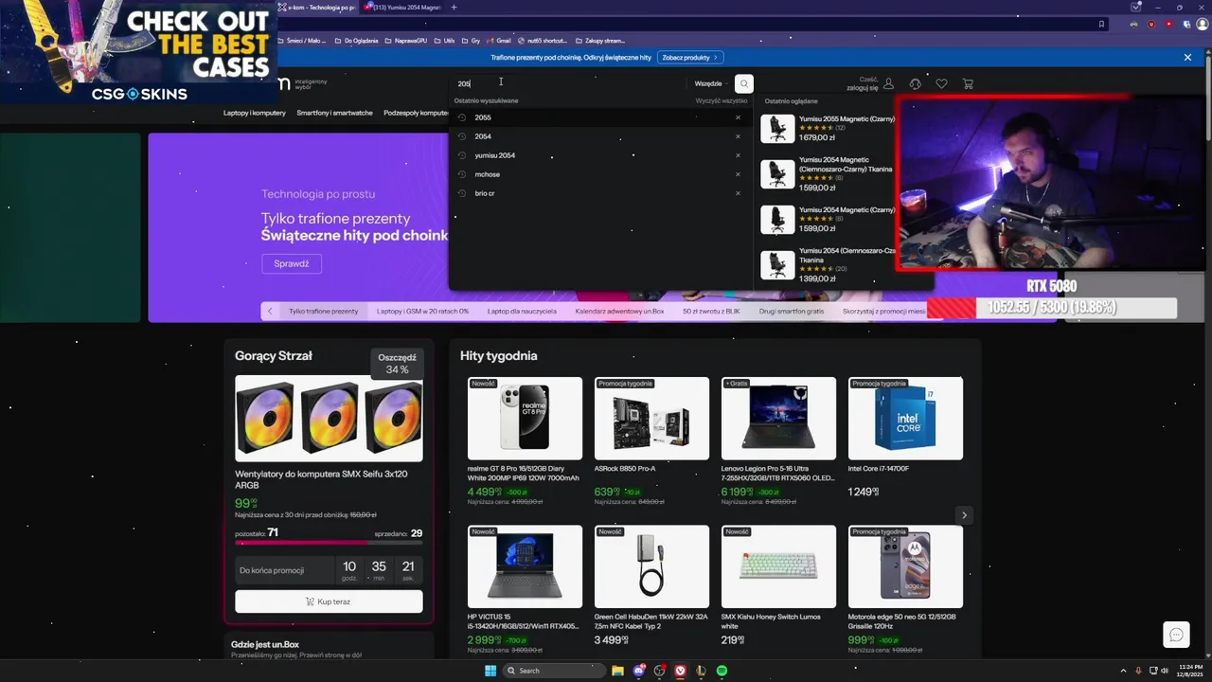Image resolution: width=1212 pixels, height=682 pixels.
Task: Select 'Kalendarz adwentowy un.Box' tab
Action: 619,311
